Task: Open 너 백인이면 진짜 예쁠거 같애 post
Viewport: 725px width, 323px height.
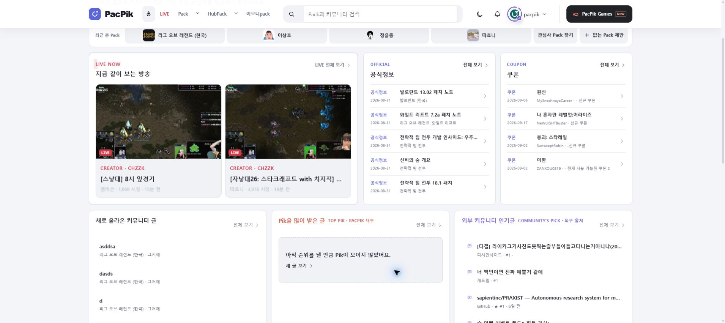Action: 510,272
